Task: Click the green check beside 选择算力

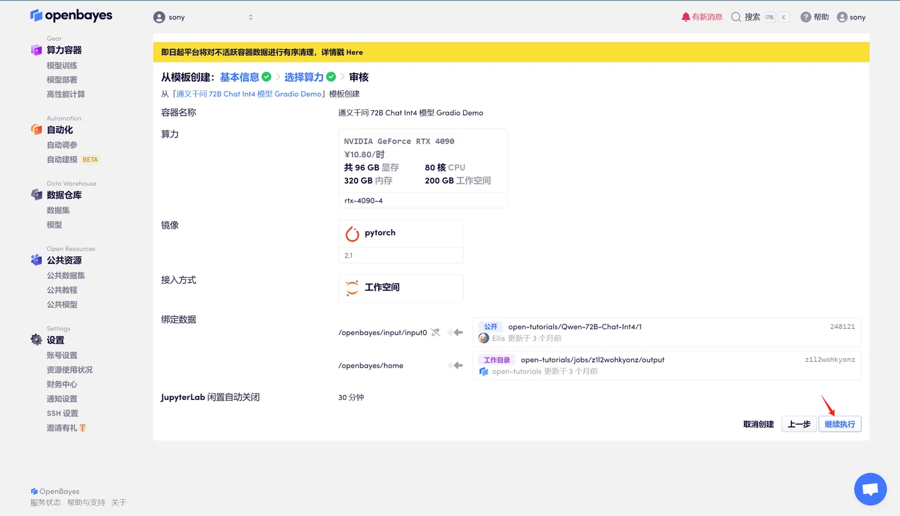Action: click(331, 77)
